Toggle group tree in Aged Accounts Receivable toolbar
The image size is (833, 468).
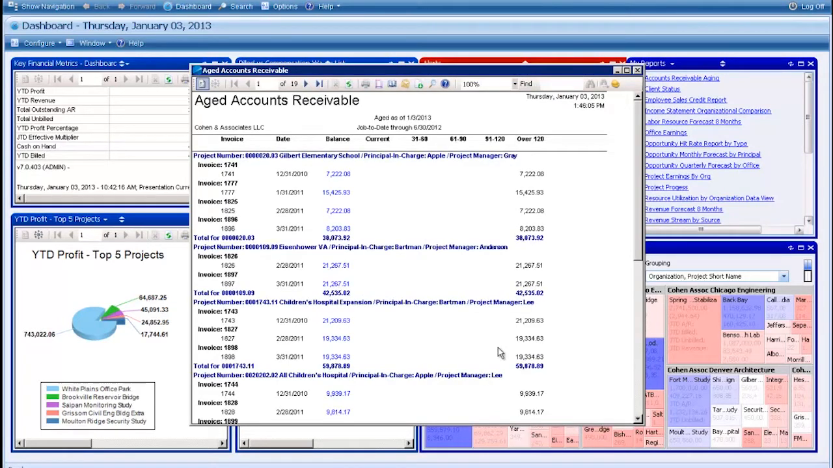tap(202, 84)
